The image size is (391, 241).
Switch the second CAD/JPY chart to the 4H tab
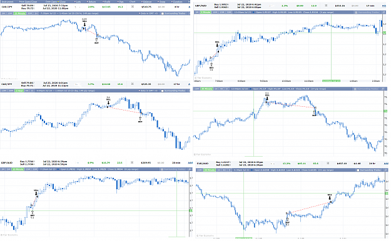tap(27, 91)
